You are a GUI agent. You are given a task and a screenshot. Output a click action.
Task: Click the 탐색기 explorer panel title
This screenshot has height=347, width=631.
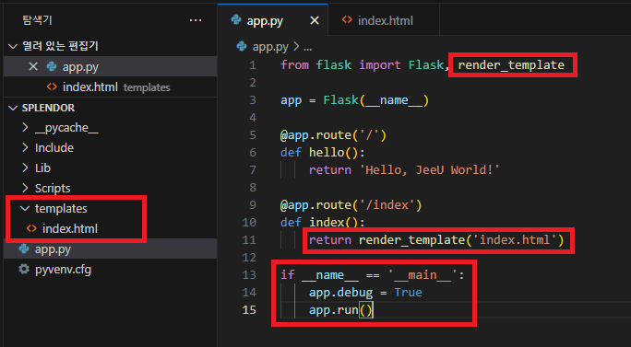[x=38, y=20]
